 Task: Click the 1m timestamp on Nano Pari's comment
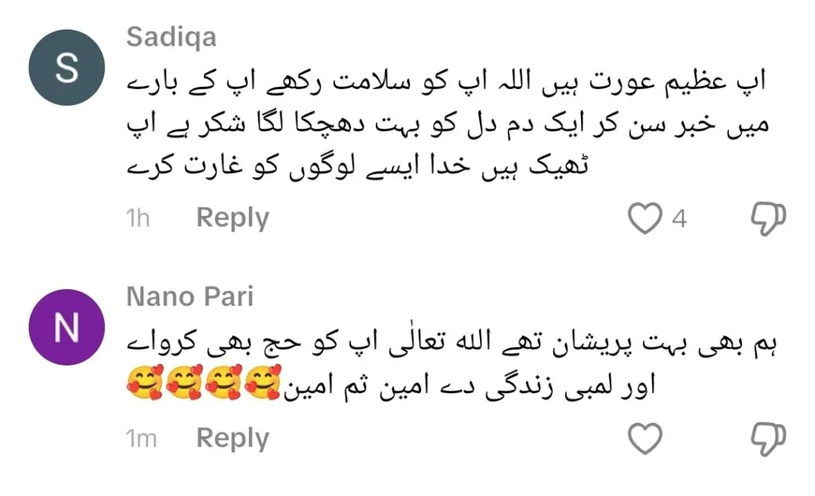[141, 439]
